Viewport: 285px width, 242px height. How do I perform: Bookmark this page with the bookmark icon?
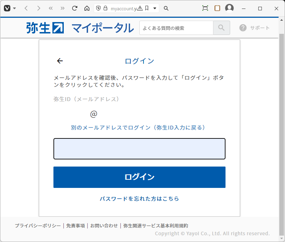pyautogui.click(x=147, y=8)
